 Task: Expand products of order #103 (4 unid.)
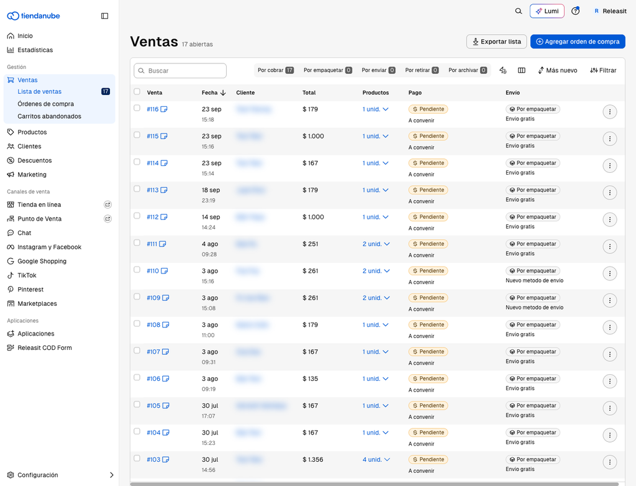click(x=376, y=460)
